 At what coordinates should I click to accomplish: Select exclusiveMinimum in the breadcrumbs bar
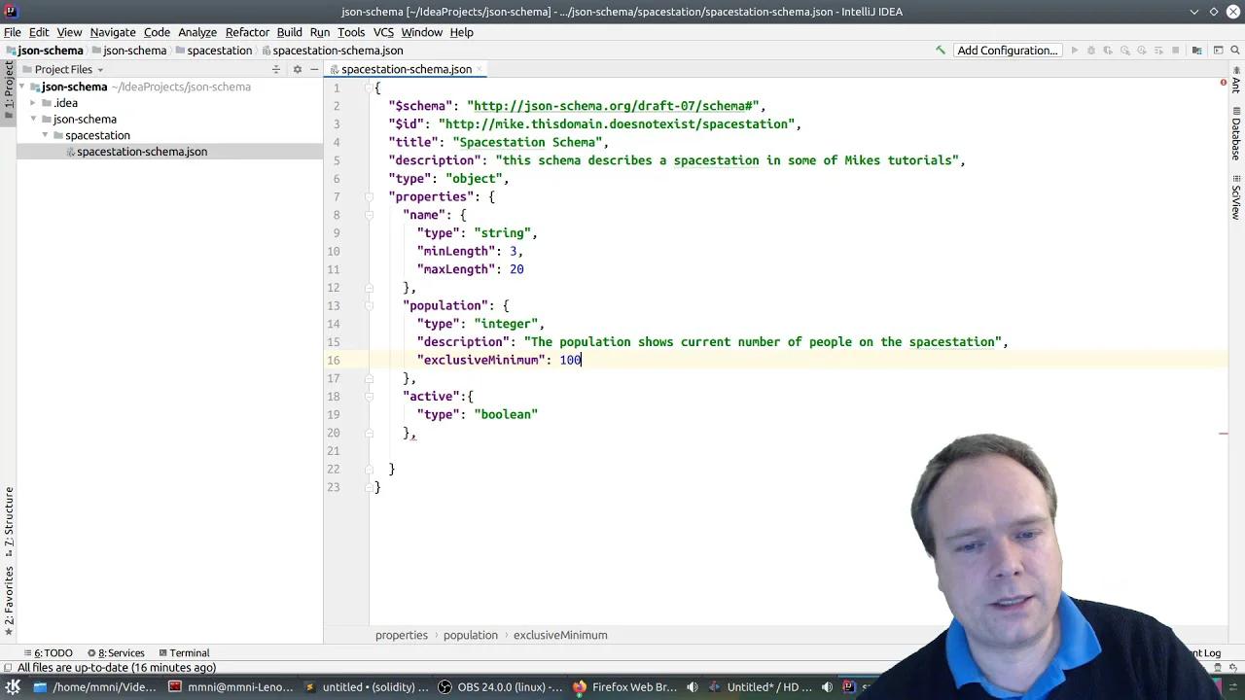[560, 635]
